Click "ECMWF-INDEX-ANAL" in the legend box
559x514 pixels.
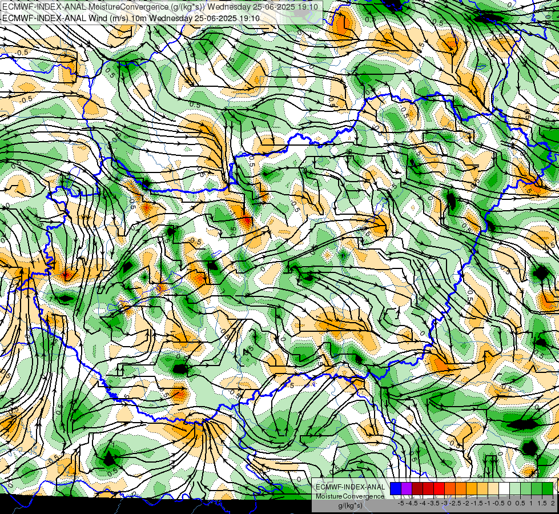point(350,487)
